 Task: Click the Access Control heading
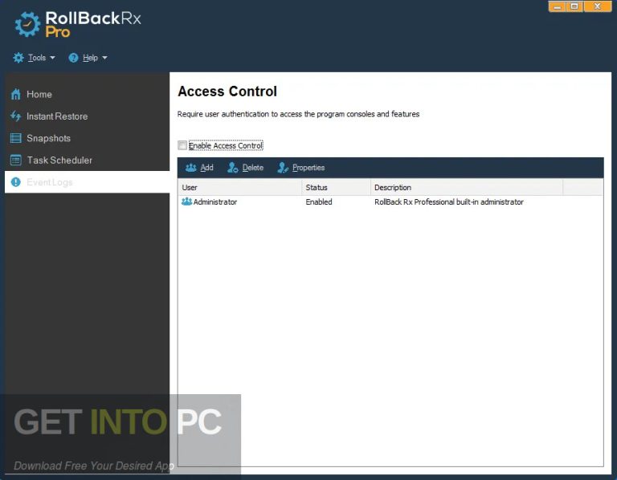click(227, 92)
